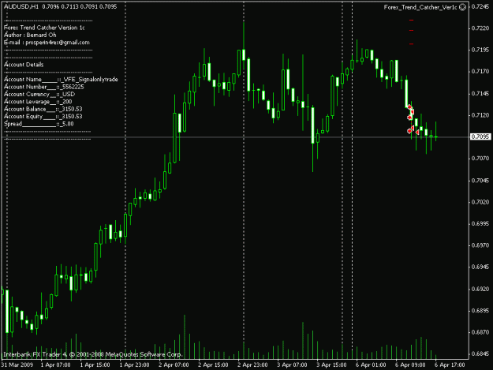Image resolution: width=493 pixels, height=370 pixels.
Task: Click the Account Name VFE_Signalonlytrade line
Action: pos(61,79)
